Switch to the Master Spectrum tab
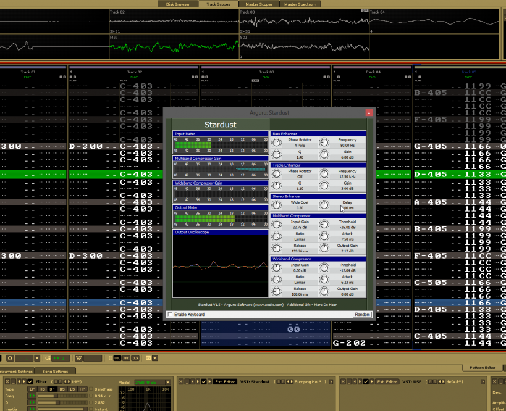 click(300, 4)
